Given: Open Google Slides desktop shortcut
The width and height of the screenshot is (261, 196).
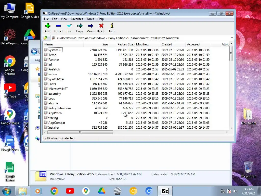Looking at the screenshot, I should coord(30,10).
